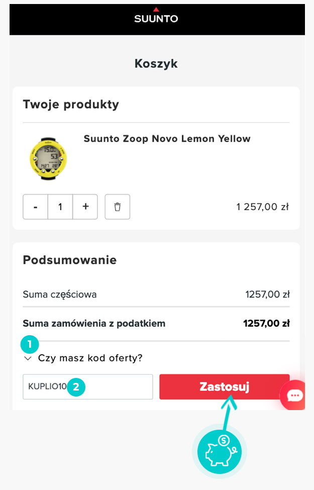
Task: Decrease quantity with the minus button
Action: (x=35, y=207)
